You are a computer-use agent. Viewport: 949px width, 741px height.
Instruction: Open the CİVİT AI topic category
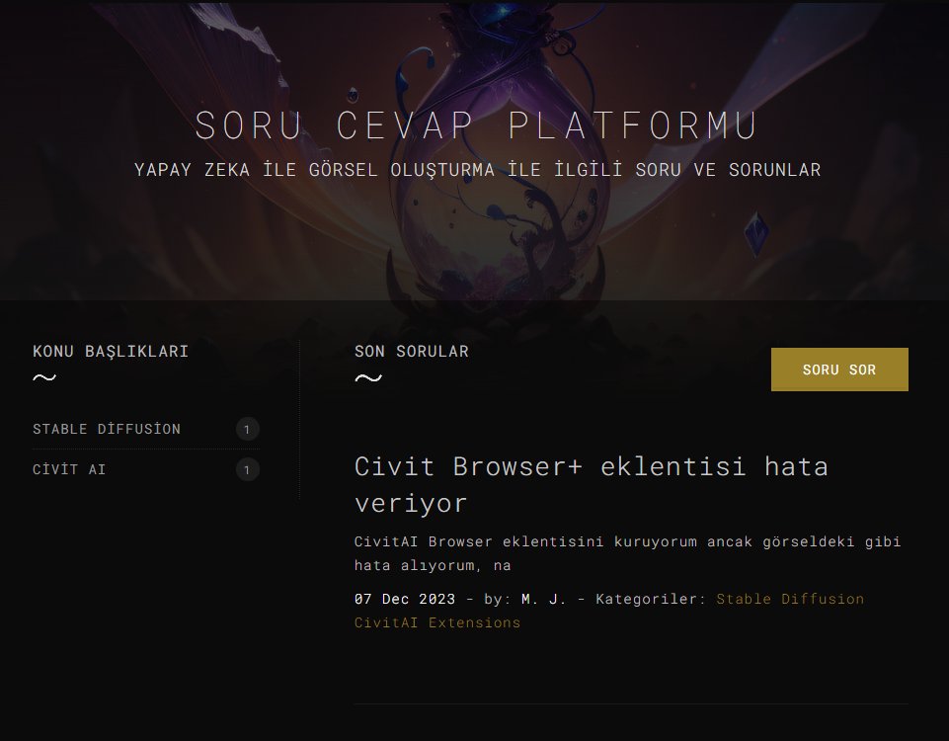[x=69, y=469]
